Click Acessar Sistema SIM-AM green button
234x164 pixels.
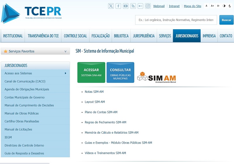(x=91, y=72)
